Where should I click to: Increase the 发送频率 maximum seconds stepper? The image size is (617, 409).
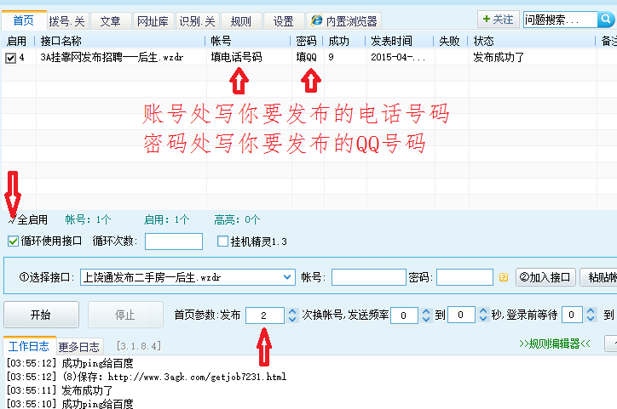[483, 311]
